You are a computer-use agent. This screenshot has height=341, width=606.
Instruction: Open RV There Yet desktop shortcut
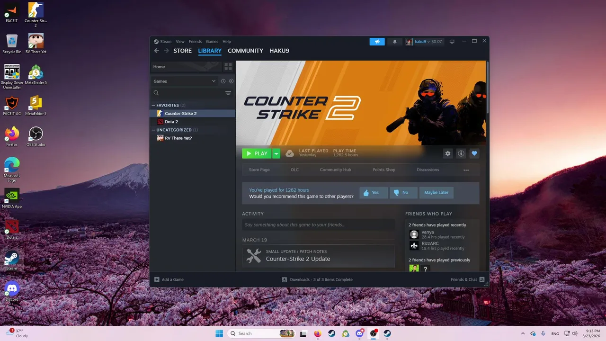pyautogui.click(x=36, y=44)
